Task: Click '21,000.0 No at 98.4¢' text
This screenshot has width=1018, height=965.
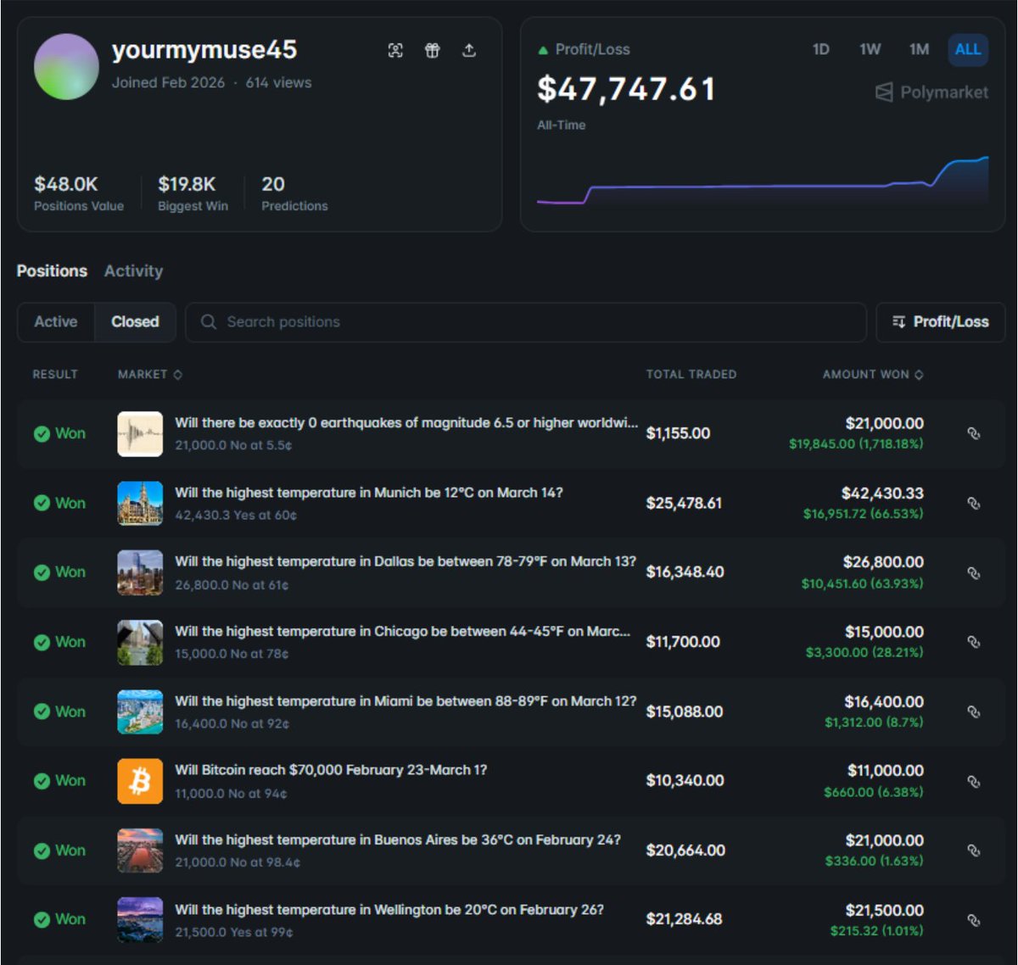Action: 238,862
